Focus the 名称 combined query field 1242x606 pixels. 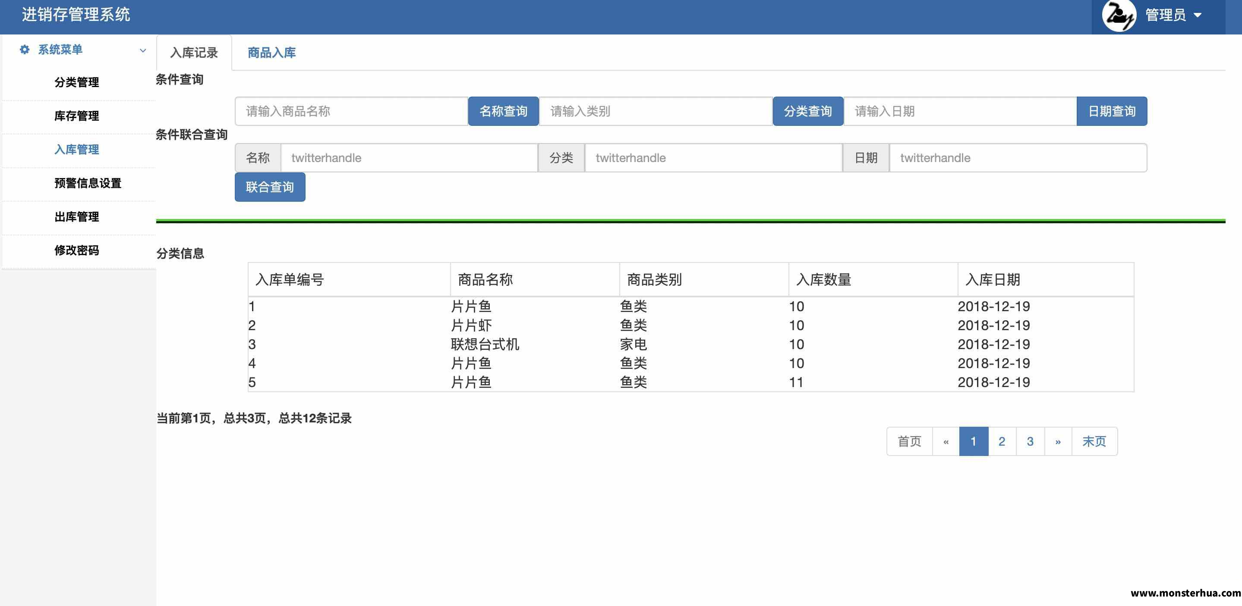pyautogui.click(x=410, y=158)
